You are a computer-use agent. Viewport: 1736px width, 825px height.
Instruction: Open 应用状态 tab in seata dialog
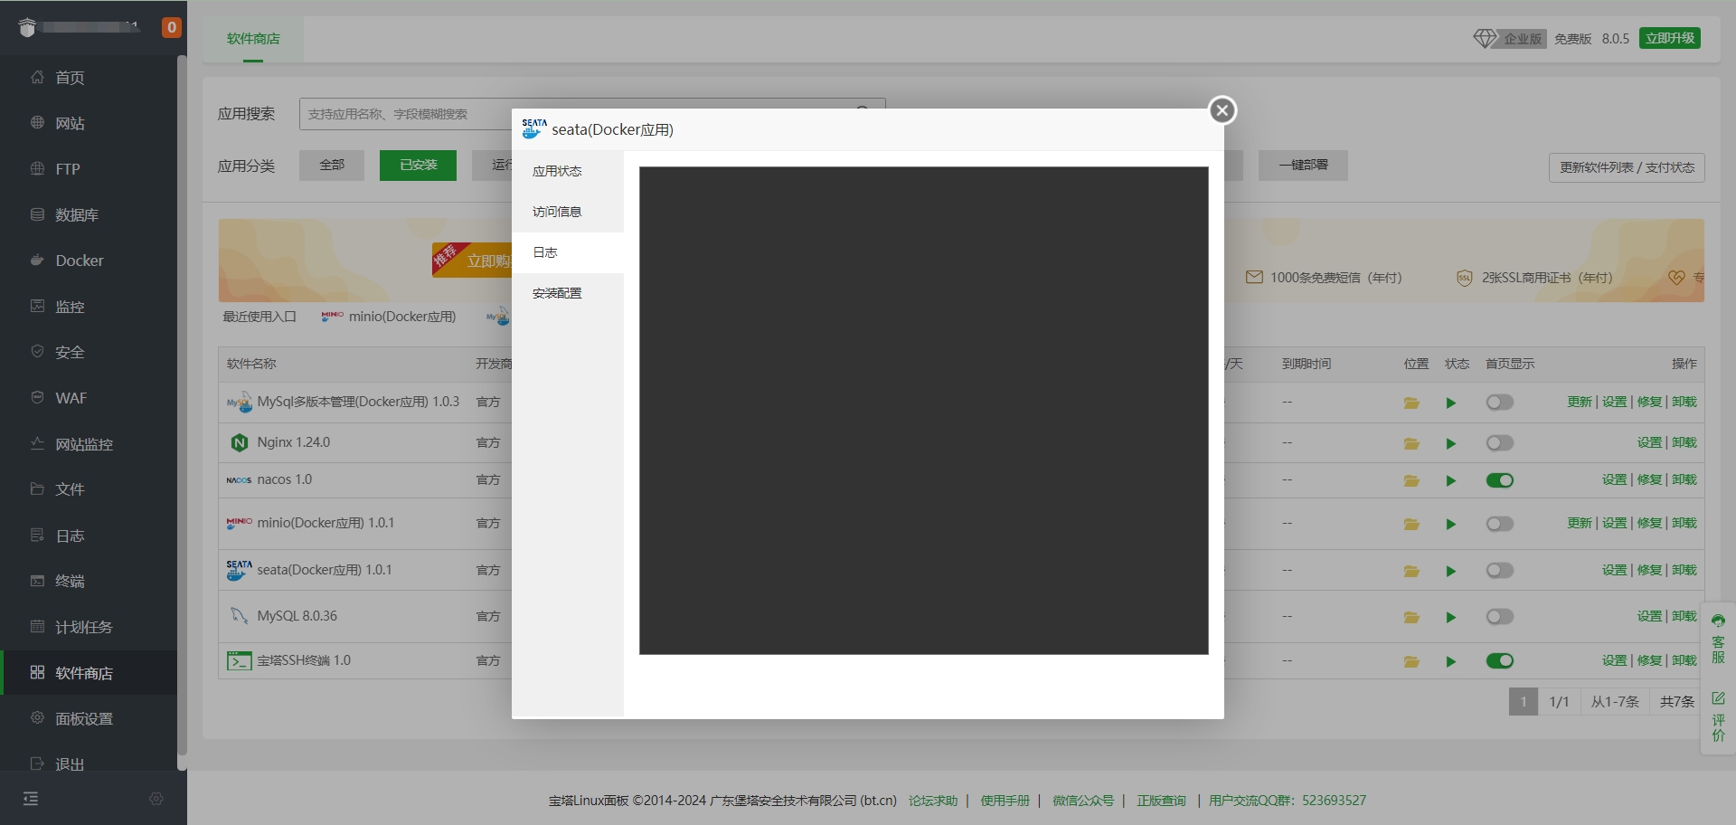coord(568,171)
